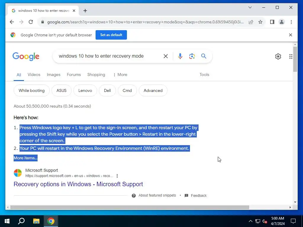Click the muted volume tray icon

point(265,221)
